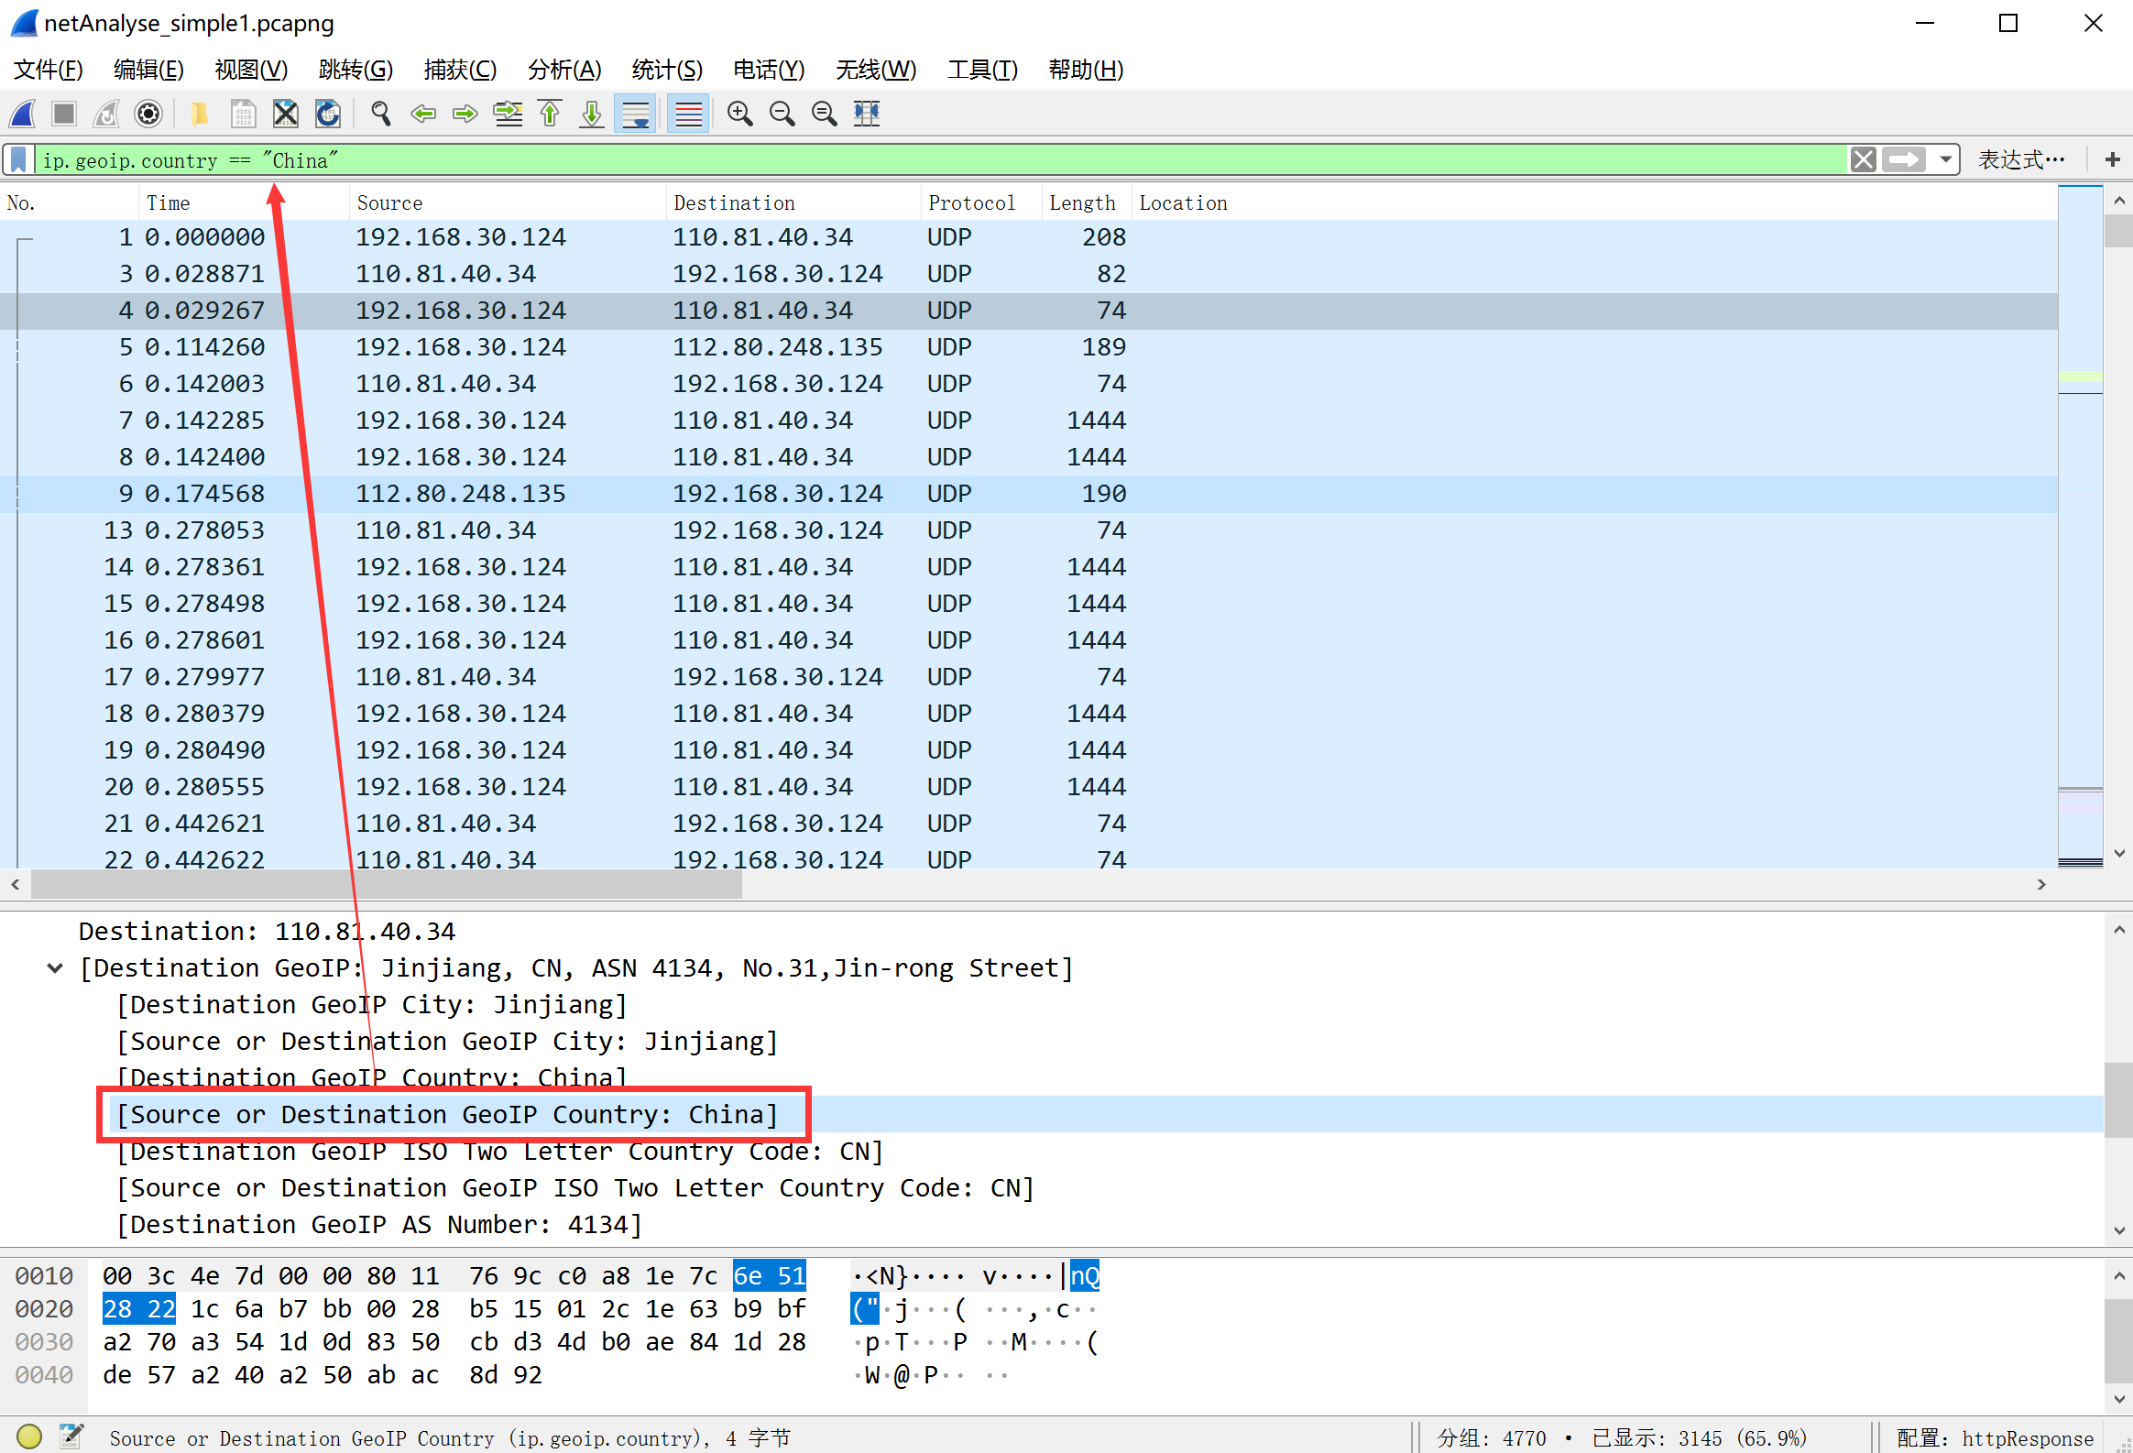Open the 跳转(G) menu
This screenshot has height=1453, width=2133.
coord(355,70)
